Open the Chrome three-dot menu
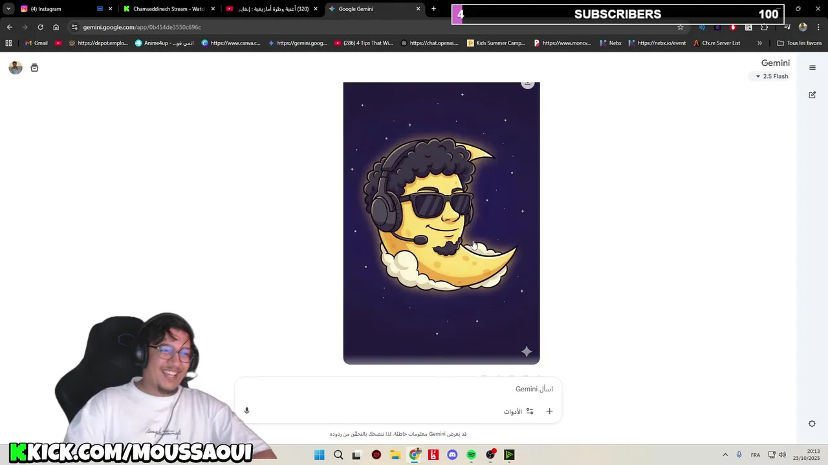This screenshot has height=465, width=828. click(x=818, y=27)
